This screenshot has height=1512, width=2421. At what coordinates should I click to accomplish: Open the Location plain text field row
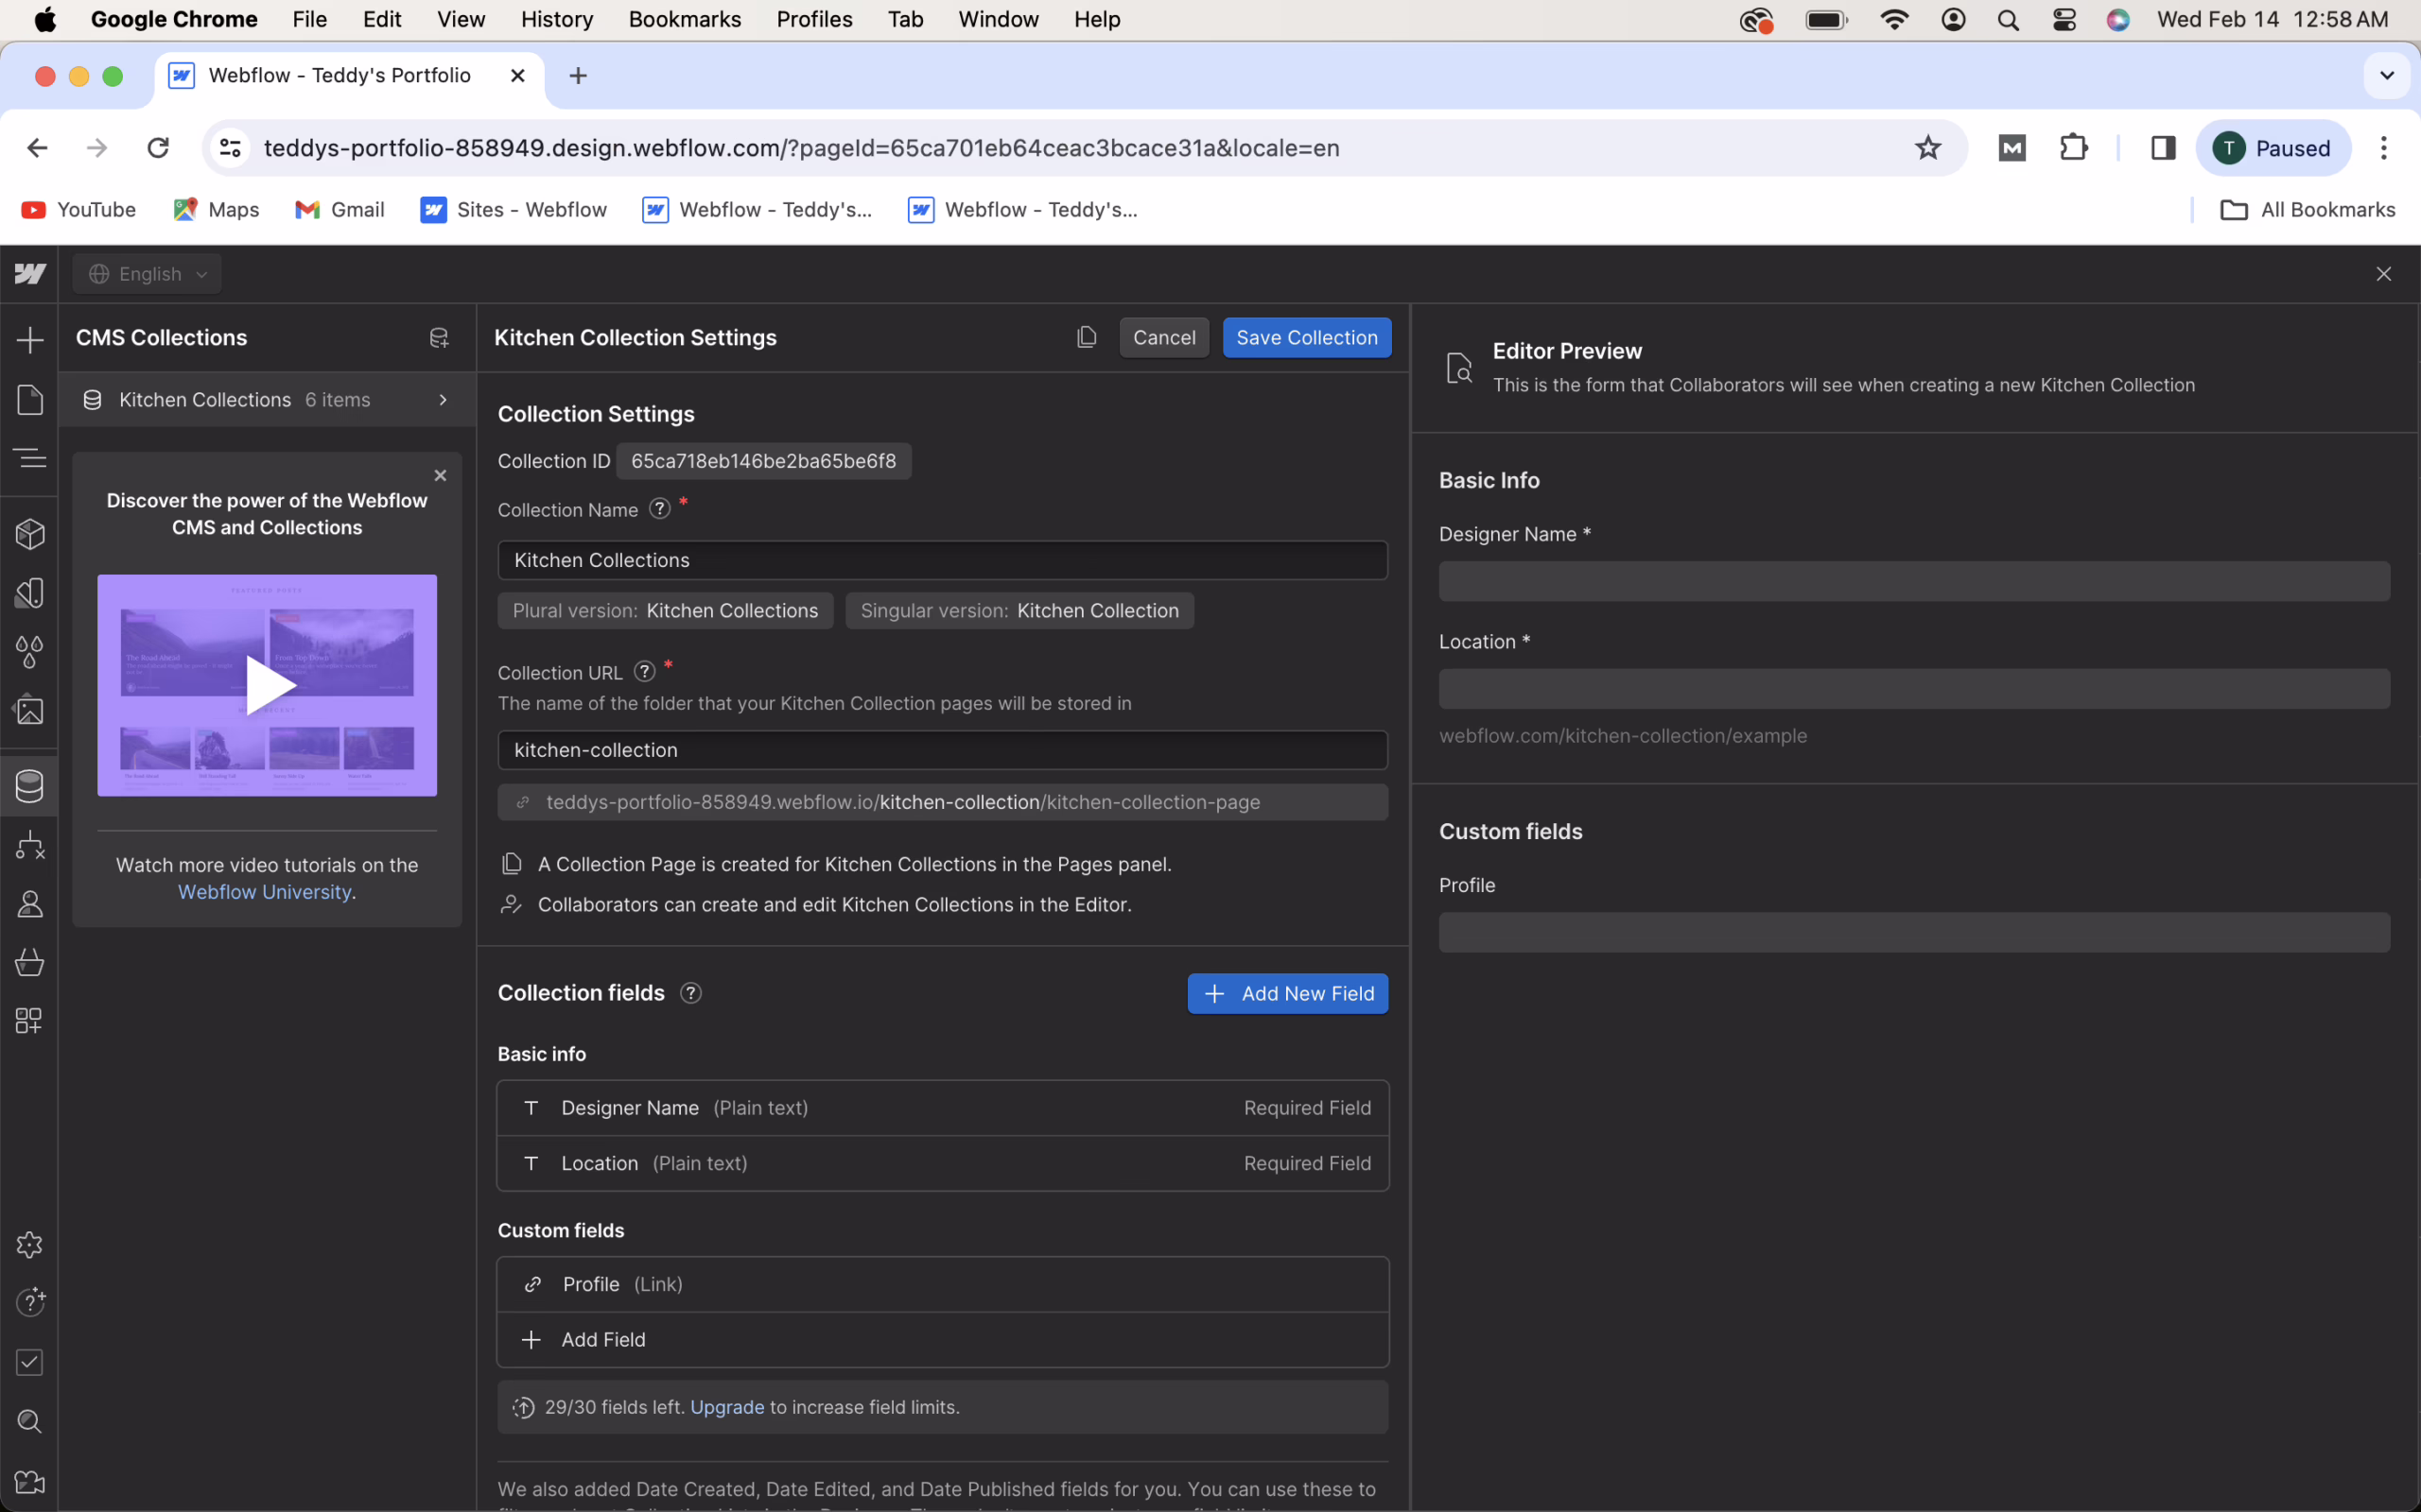(942, 1163)
